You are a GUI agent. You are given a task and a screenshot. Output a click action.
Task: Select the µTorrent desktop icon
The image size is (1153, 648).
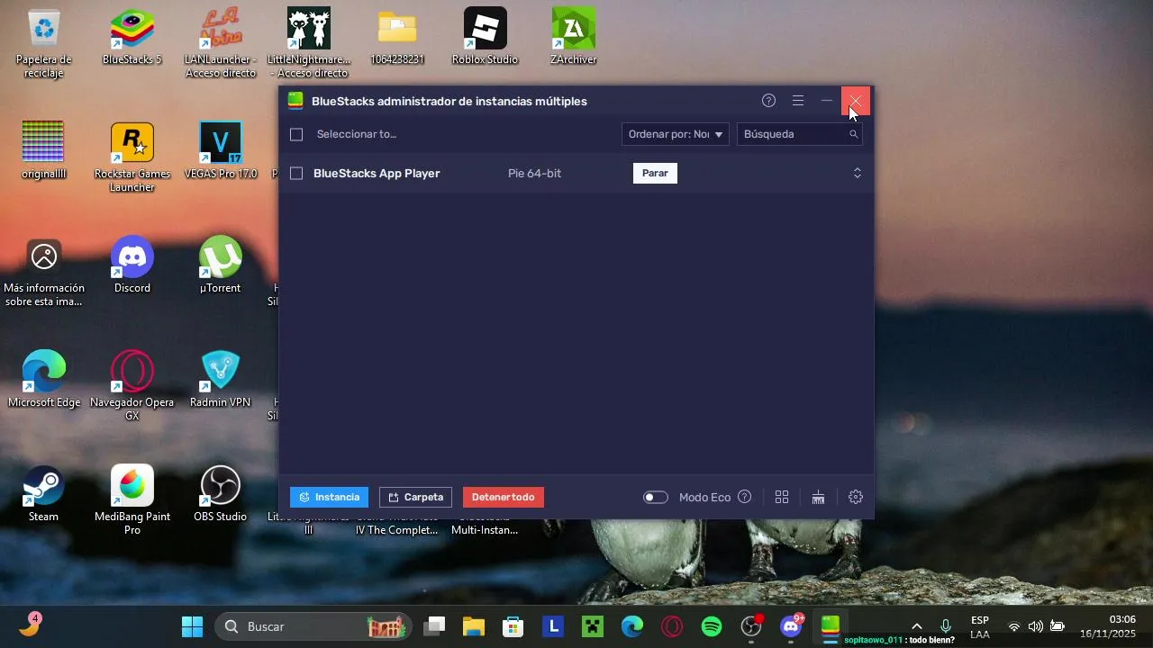[221, 265]
